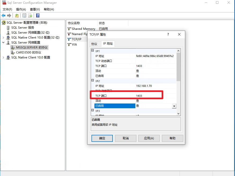Select SQL Server 网络配置(32 位) node
235x176 pixels.
click(31, 33)
